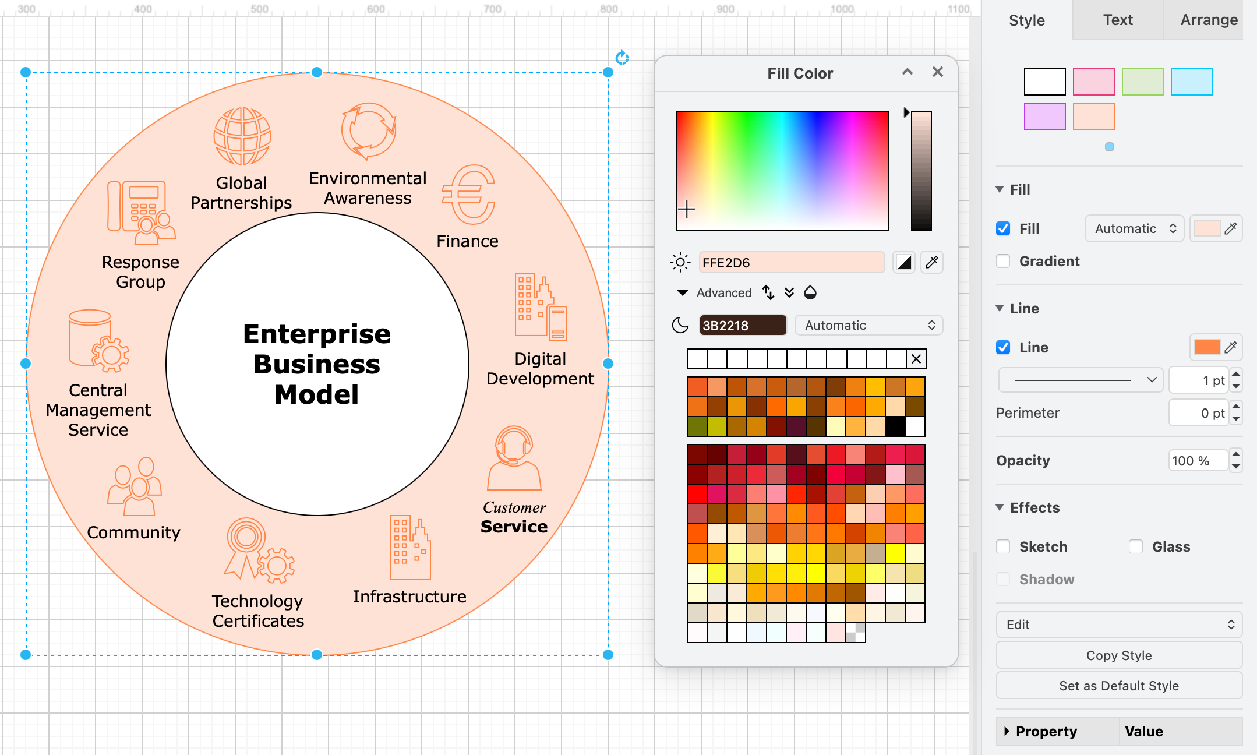The width and height of the screenshot is (1257, 755).
Task: Collapse the Fill section
Action: coord(1000,189)
